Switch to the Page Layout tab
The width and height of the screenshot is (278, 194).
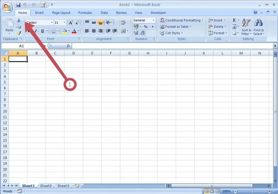pyautogui.click(x=61, y=13)
